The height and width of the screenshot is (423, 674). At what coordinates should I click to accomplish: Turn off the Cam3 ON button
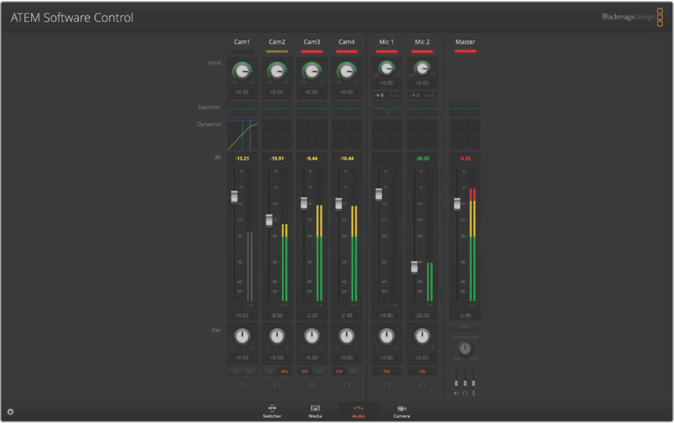click(x=304, y=371)
